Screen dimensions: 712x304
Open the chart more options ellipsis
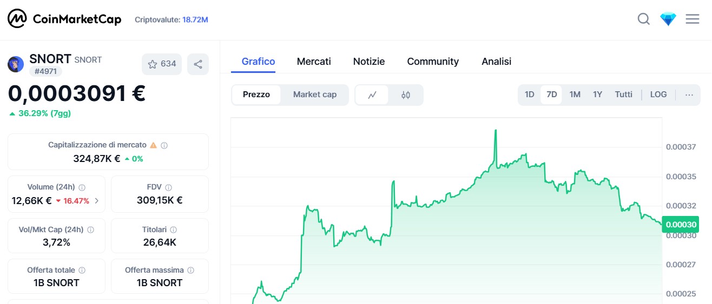[689, 94]
